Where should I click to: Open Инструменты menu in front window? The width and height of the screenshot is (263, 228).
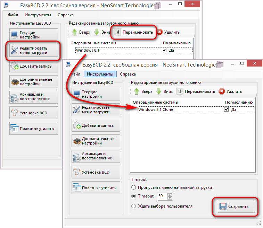pyautogui.click(x=100, y=74)
